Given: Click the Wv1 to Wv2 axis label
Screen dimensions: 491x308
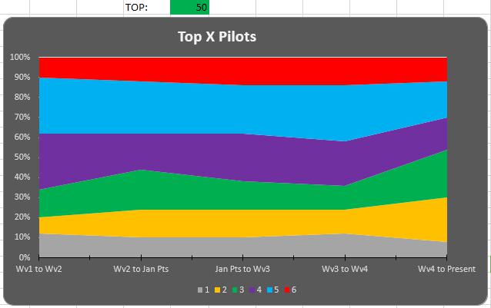Looking at the screenshot, I should 38,269.
